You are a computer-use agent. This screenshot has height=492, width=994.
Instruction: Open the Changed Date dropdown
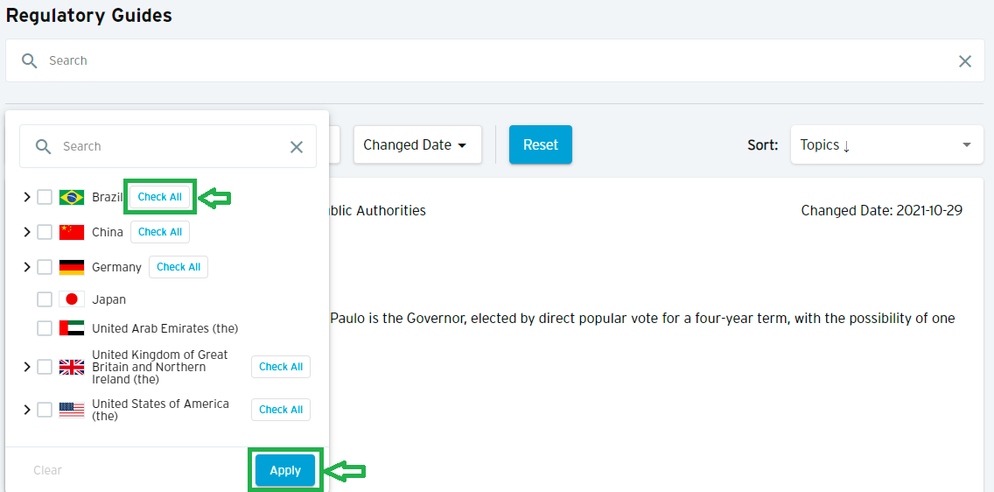pyautogui.click(x=417, y=144)
